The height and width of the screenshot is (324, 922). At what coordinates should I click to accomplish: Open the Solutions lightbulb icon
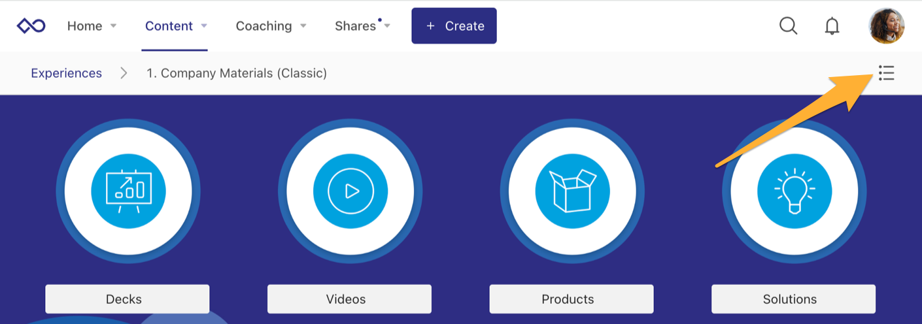[x=794, y=191]
